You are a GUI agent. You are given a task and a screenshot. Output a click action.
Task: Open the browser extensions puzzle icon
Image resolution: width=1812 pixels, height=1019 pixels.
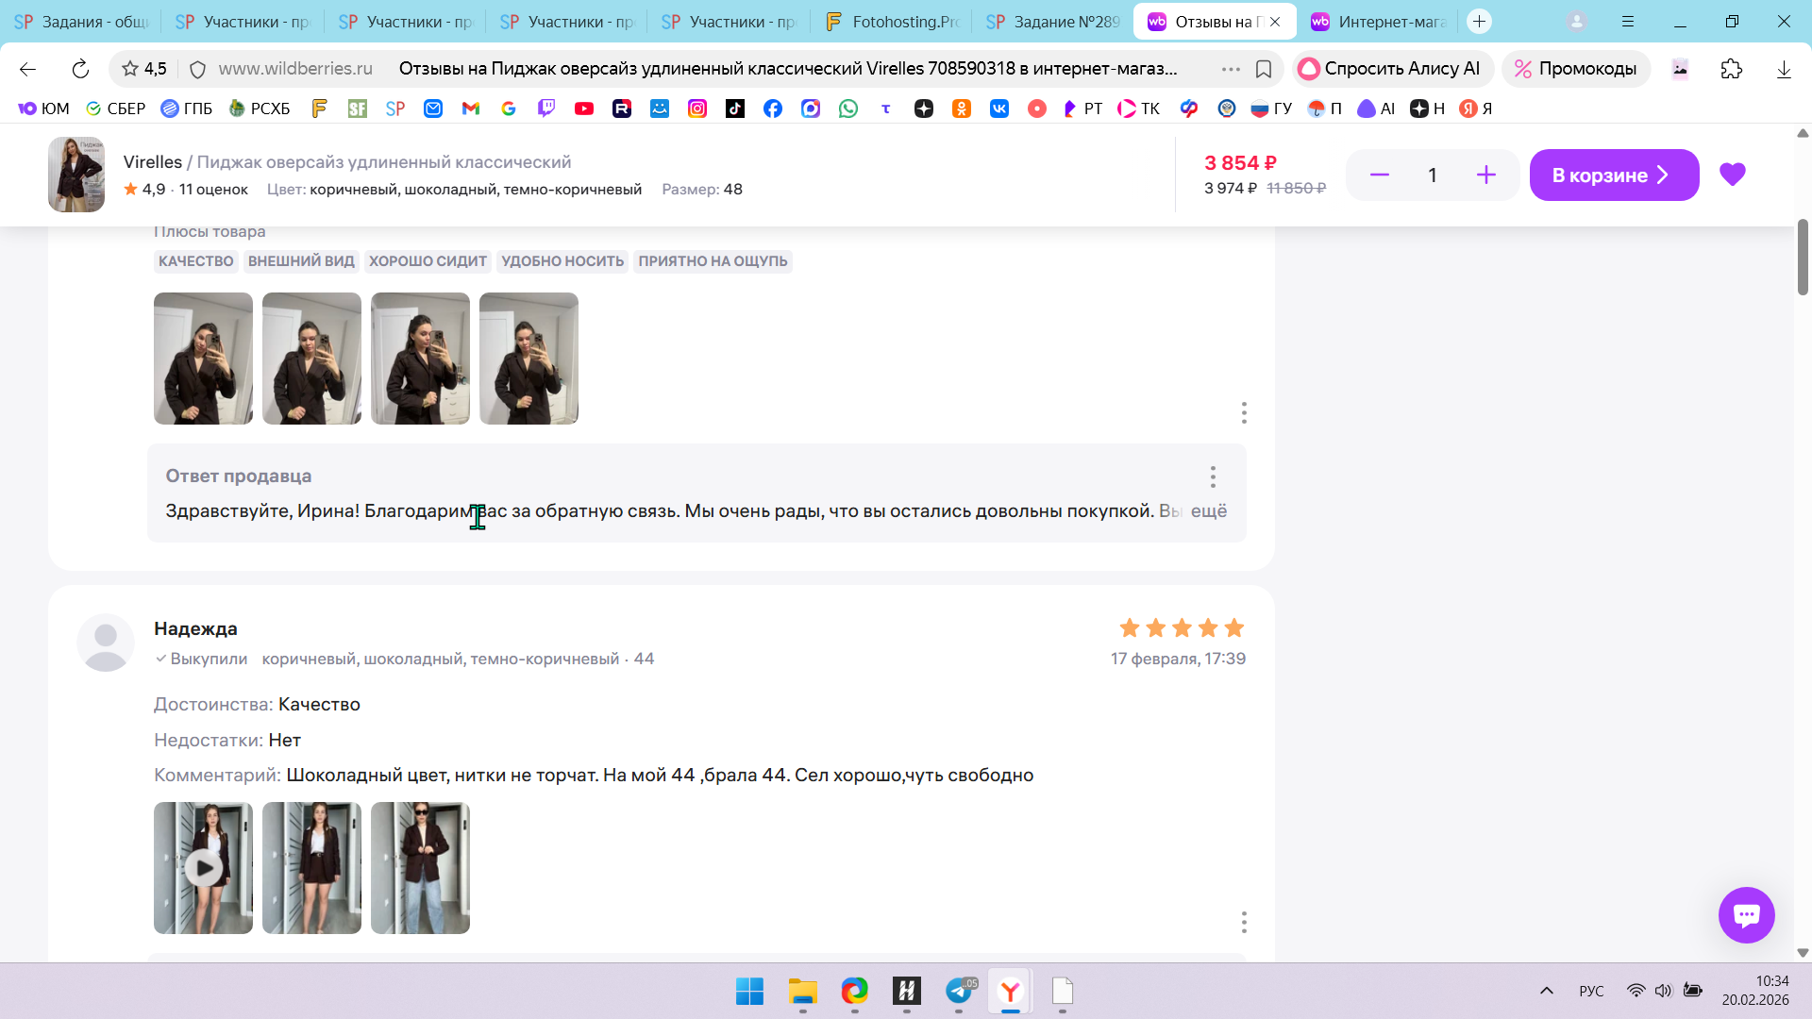coord(1731,69)
